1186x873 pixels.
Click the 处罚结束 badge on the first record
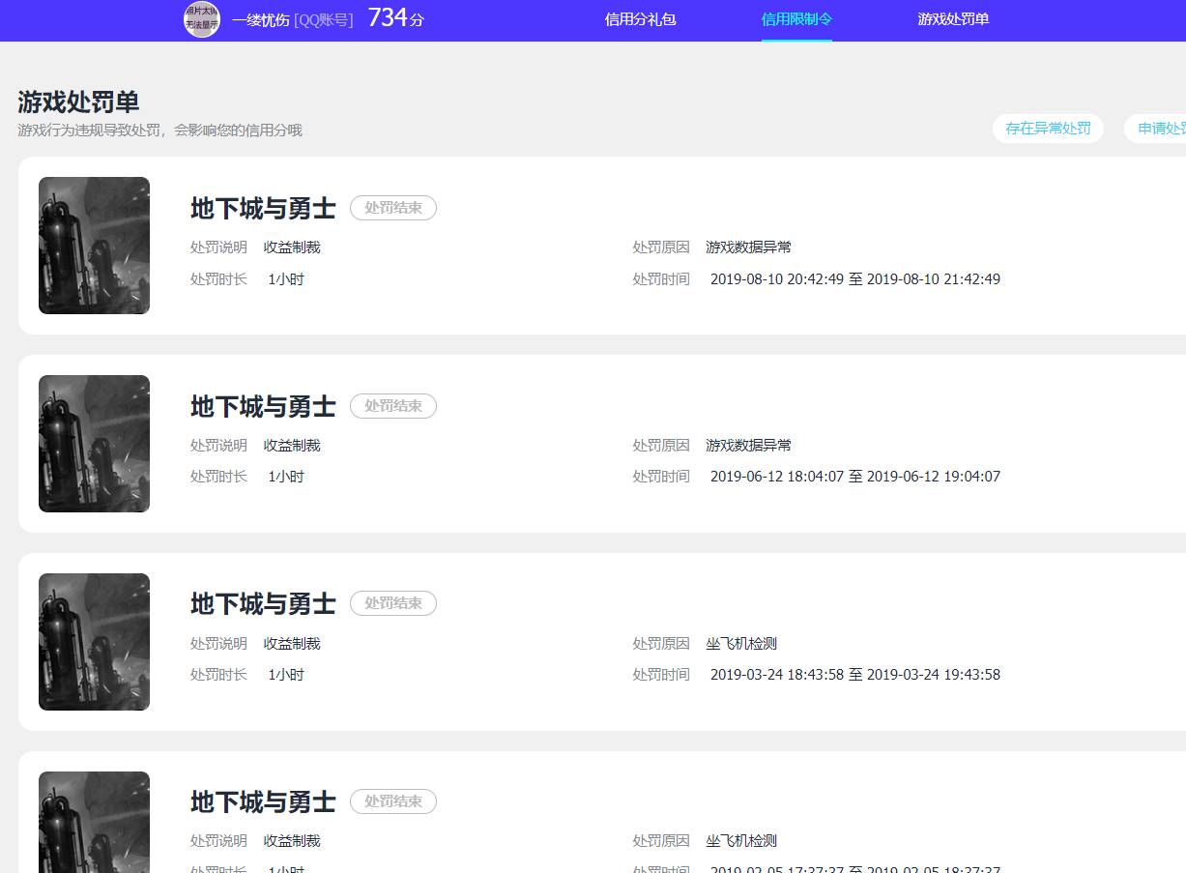click(x=393, y=207)
